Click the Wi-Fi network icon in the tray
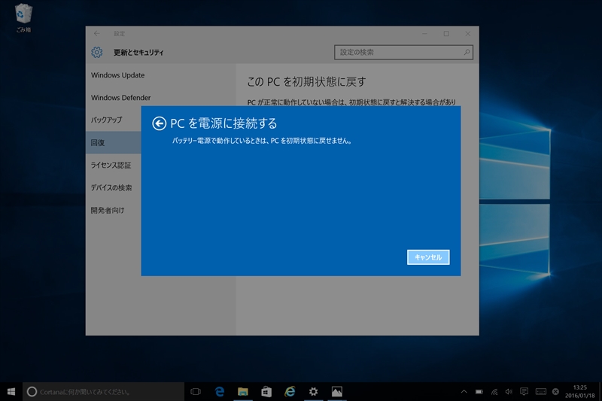602x401 pixels. click(494, 392)
